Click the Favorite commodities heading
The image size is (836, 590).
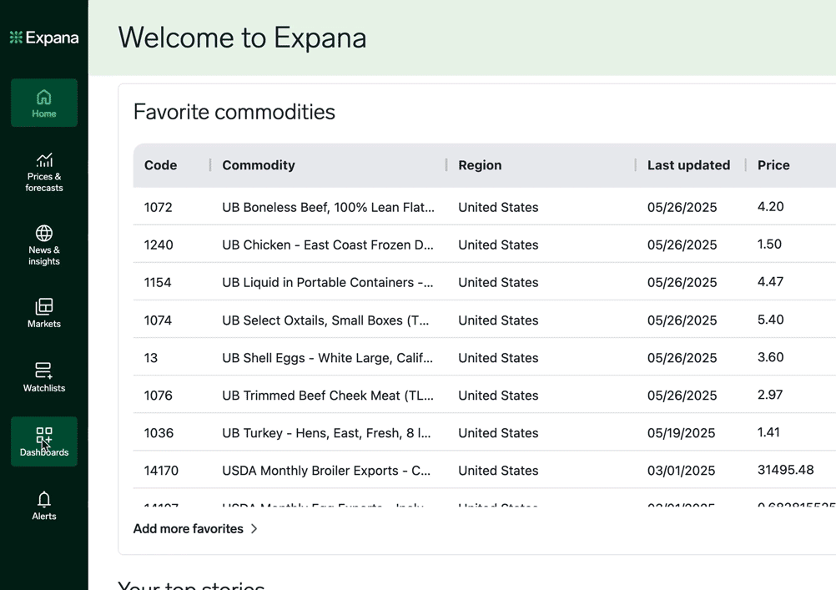pos(234,112)
